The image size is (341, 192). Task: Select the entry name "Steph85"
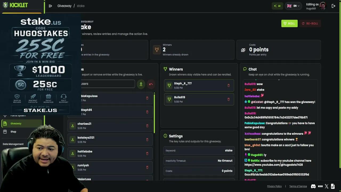(86, 110)
